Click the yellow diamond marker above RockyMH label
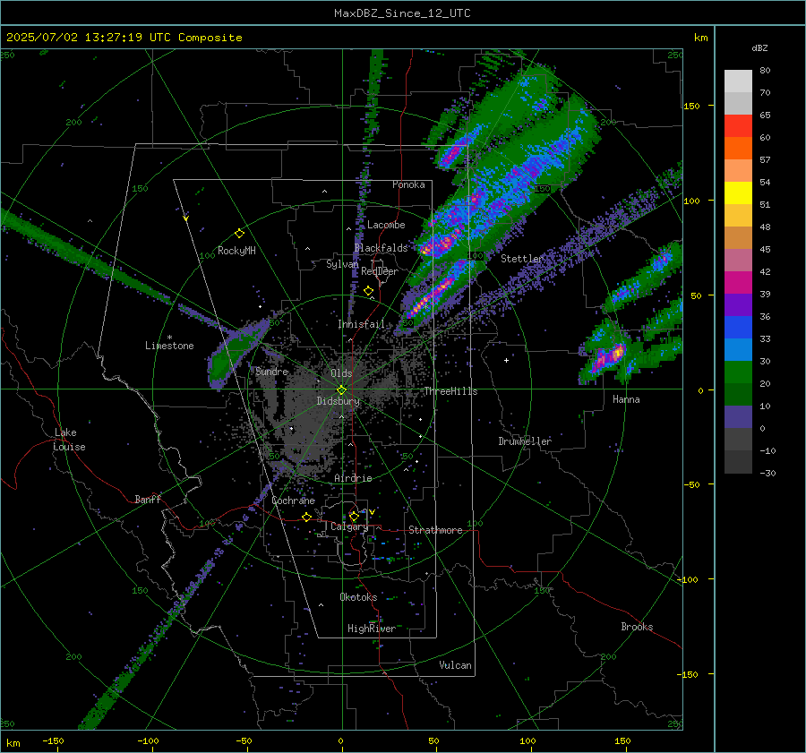The width and height of the screenshot is (806, 753). point(239,233)
